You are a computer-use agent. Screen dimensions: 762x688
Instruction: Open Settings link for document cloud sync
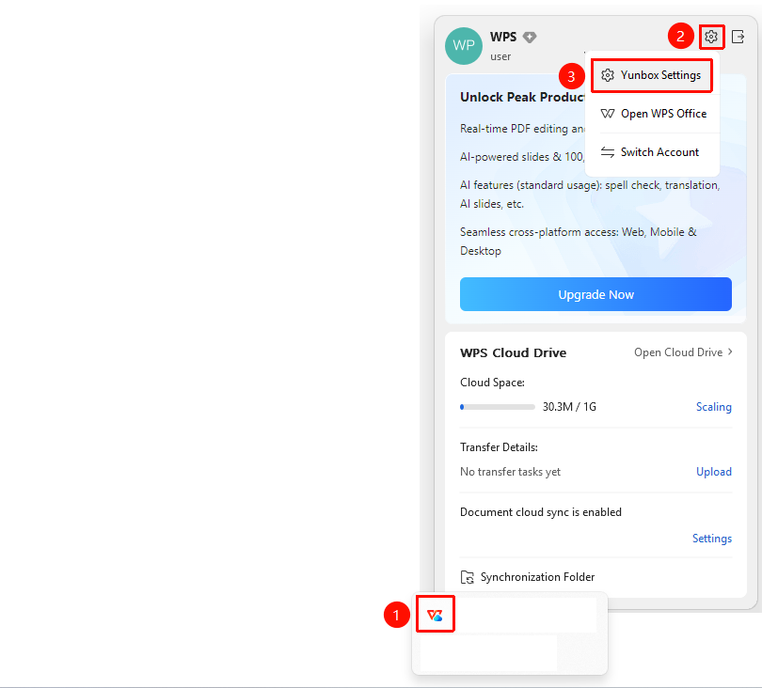[x=712, y=539]
